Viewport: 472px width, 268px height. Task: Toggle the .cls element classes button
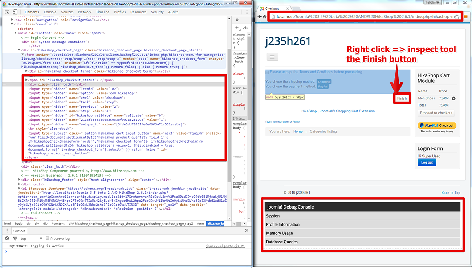245,28
